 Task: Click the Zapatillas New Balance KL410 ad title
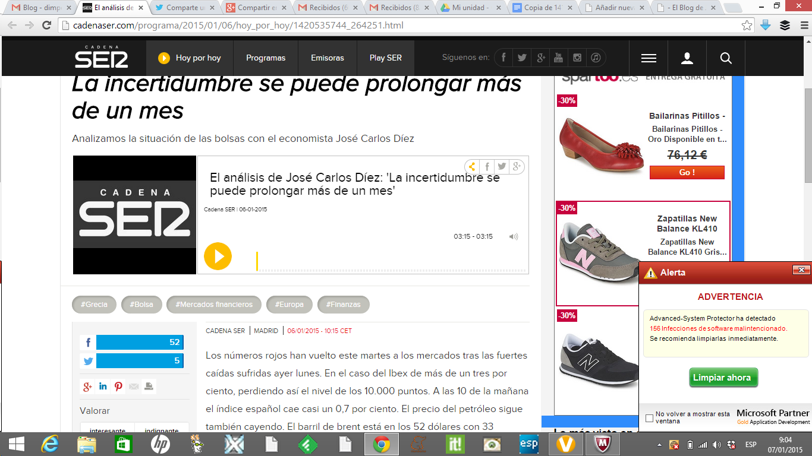(x=687, y=224)
